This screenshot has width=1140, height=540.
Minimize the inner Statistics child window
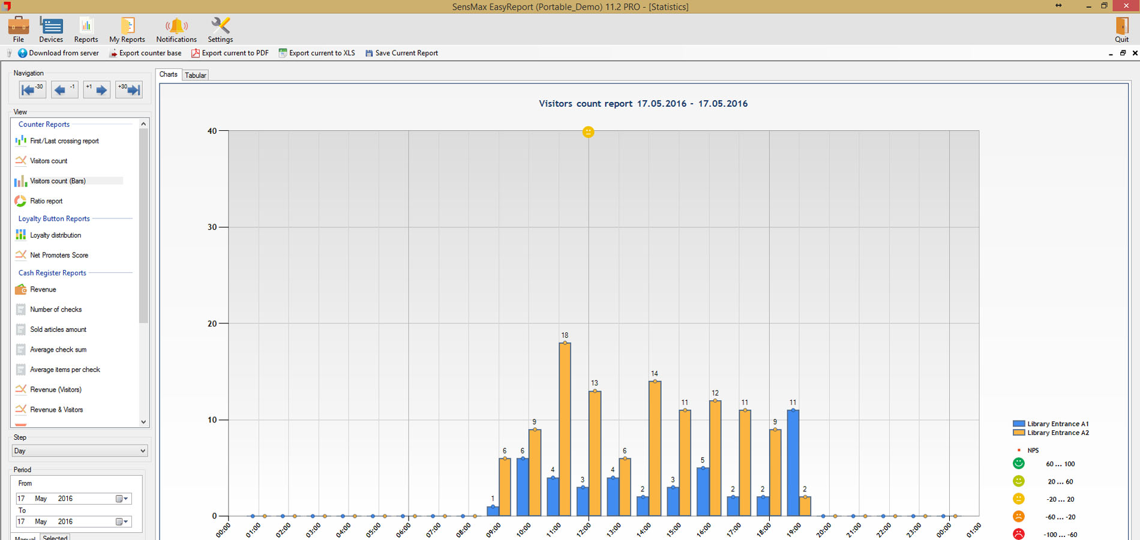1111,53
